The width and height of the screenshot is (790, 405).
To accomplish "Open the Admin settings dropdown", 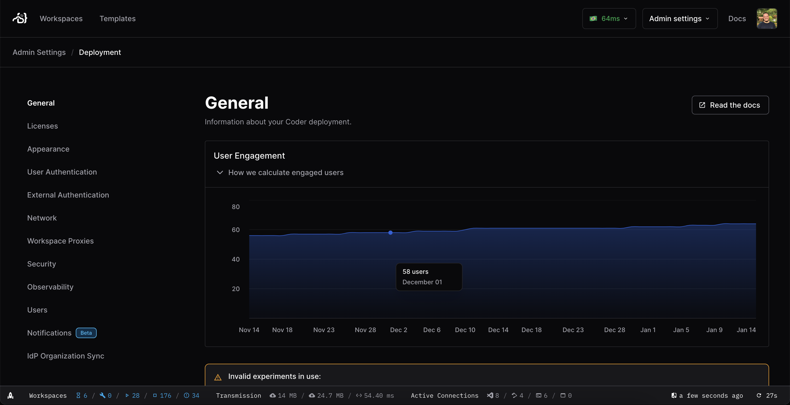I will pos(680,18).
